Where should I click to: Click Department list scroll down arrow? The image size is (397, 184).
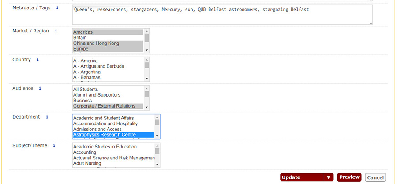click(157, 136)
